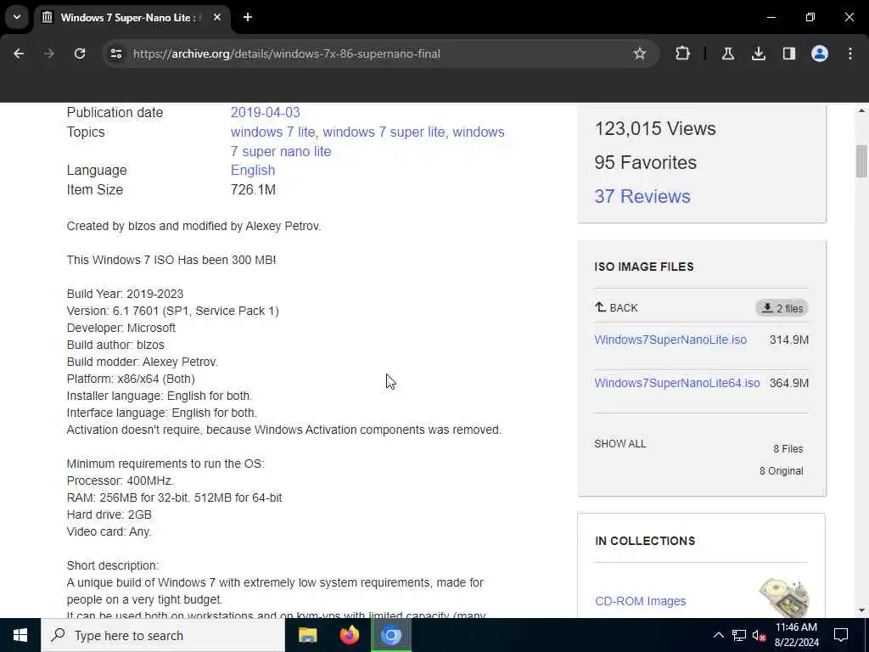The width and height of the screenshot is (869, 652).
Task: Click the 314.9M file size text
Action: pos(788,340)
